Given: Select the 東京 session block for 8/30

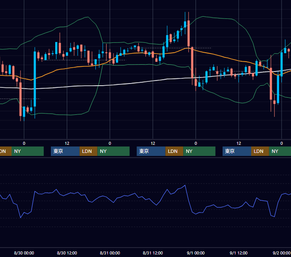Looking at the screenshot, I should (x=65, y=151).
